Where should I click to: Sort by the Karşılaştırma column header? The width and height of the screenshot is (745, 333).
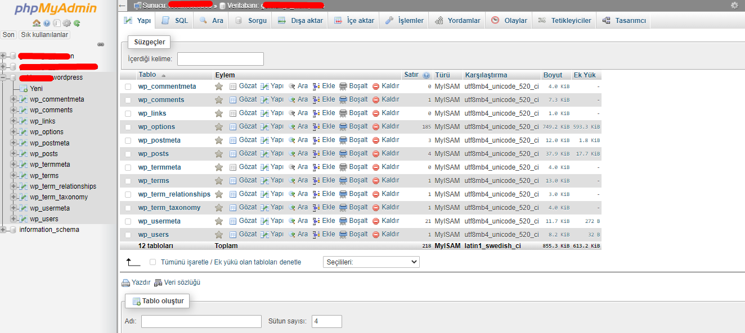point(486,75)
